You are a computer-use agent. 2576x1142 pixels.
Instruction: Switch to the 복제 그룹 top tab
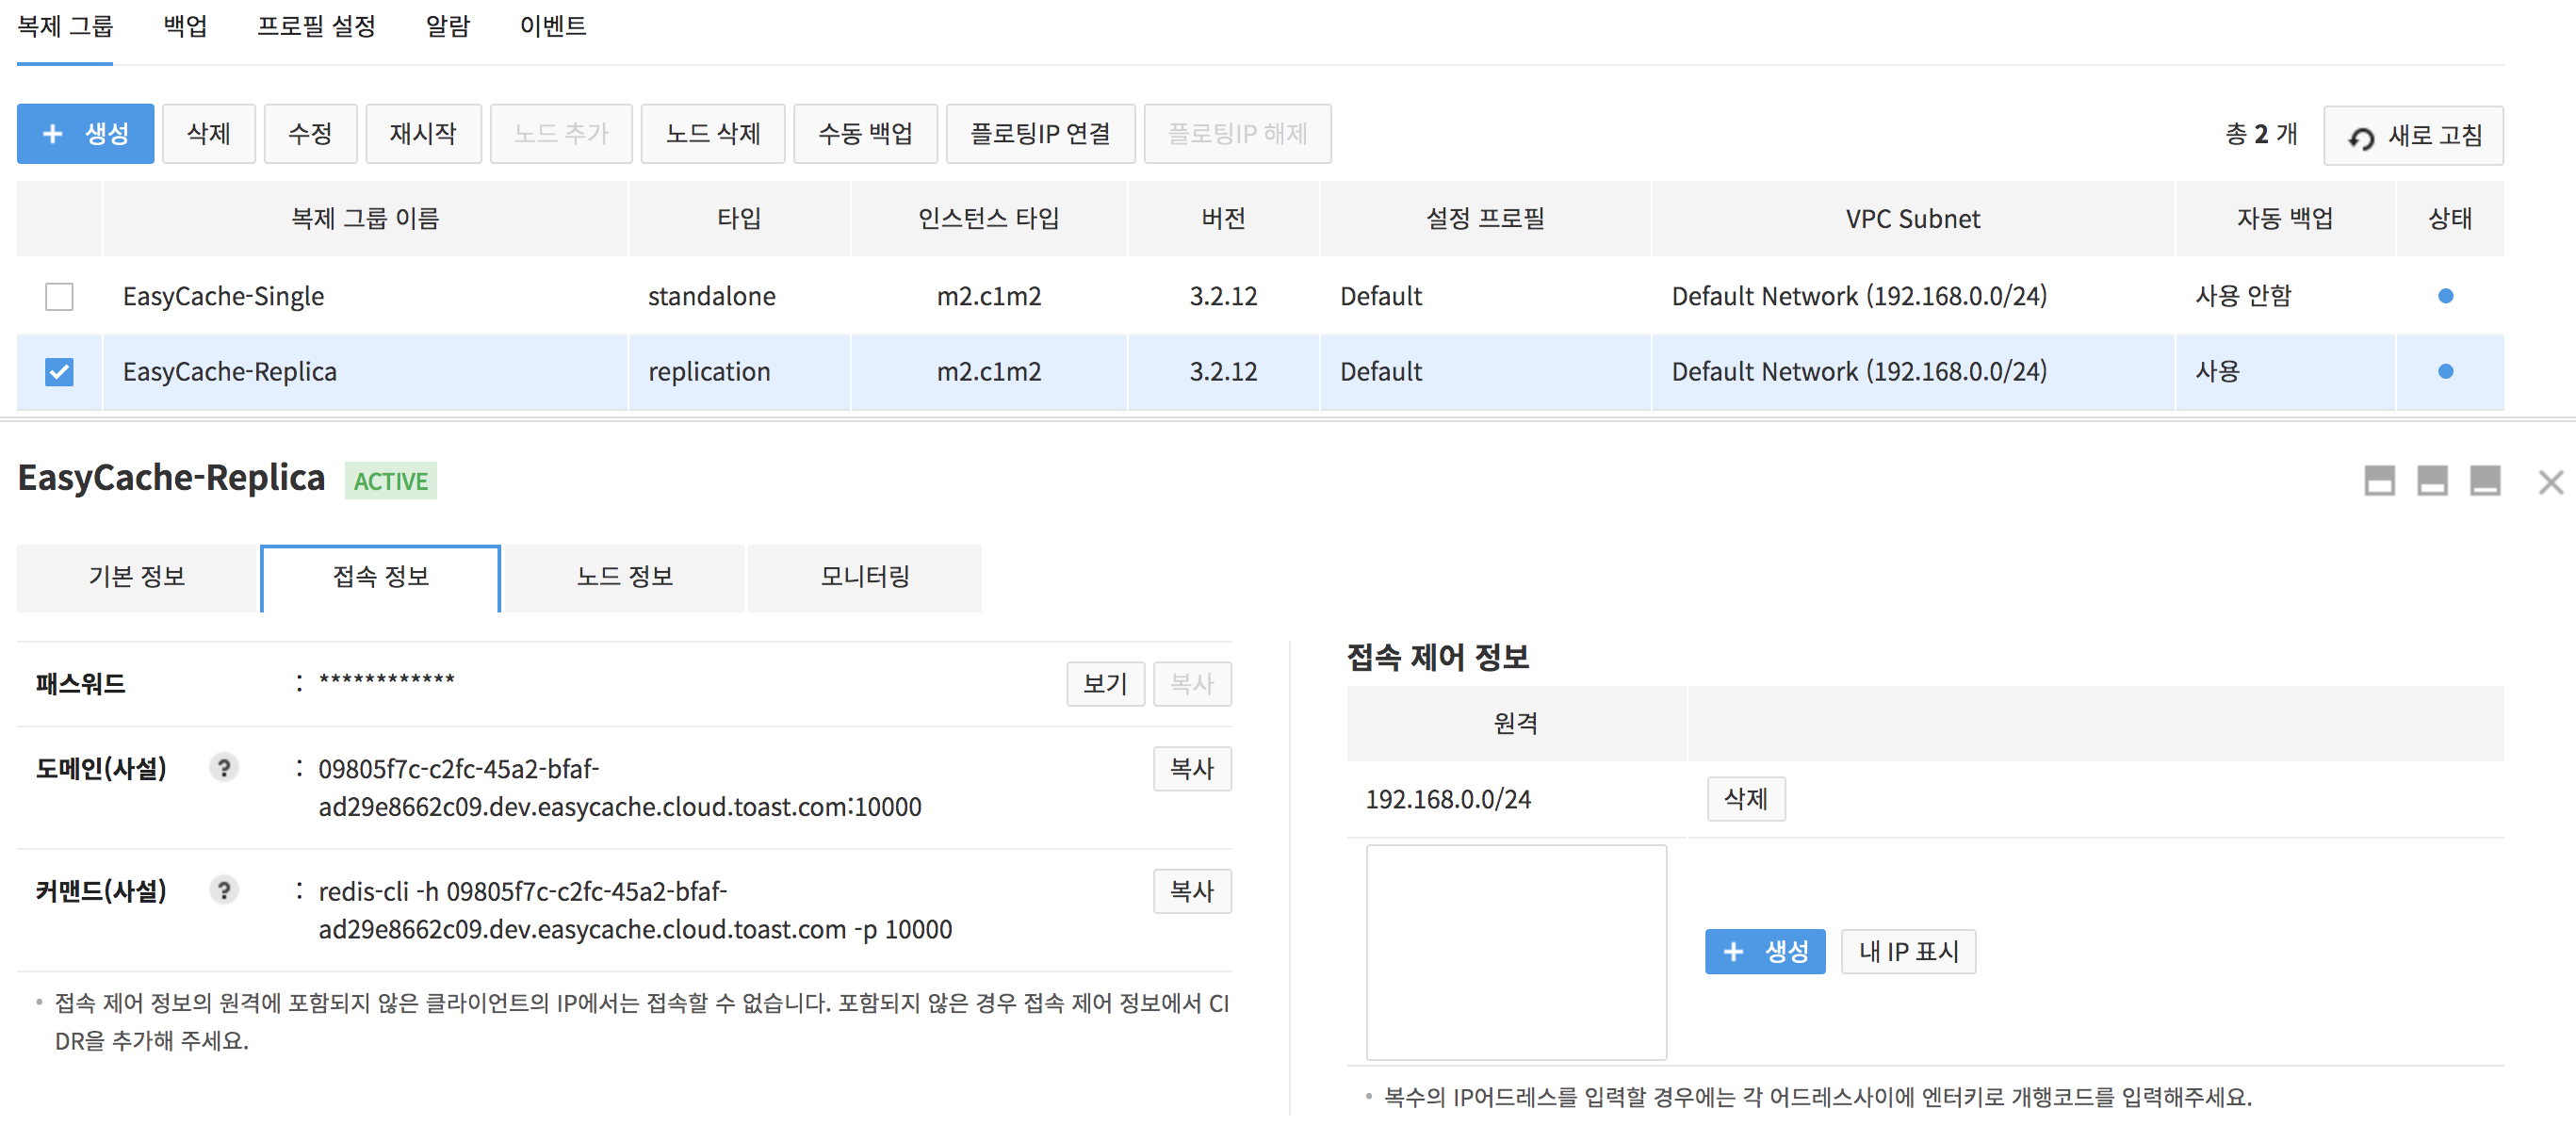point(65,27)
